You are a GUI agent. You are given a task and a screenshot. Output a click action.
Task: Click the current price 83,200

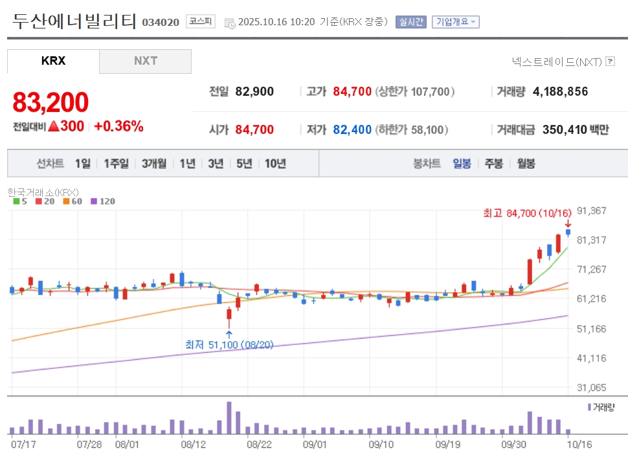tap(50, 102)
